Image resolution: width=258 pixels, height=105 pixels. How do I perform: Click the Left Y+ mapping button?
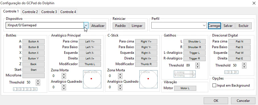90,42
